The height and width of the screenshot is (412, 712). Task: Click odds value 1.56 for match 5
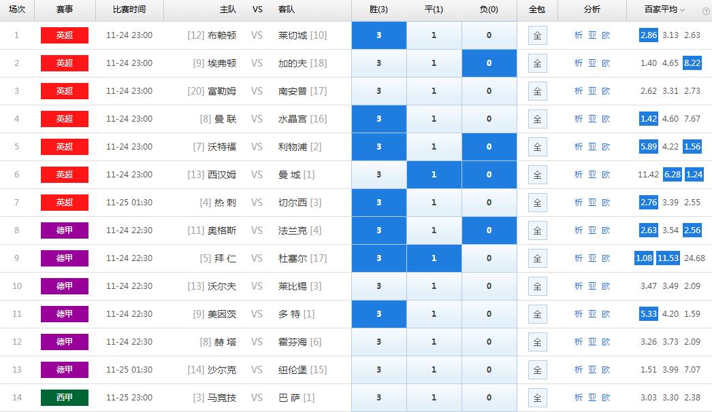point(692,147)
